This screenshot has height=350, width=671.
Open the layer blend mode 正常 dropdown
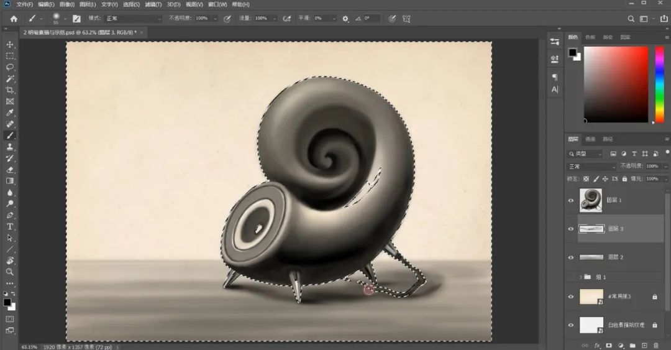590,167
